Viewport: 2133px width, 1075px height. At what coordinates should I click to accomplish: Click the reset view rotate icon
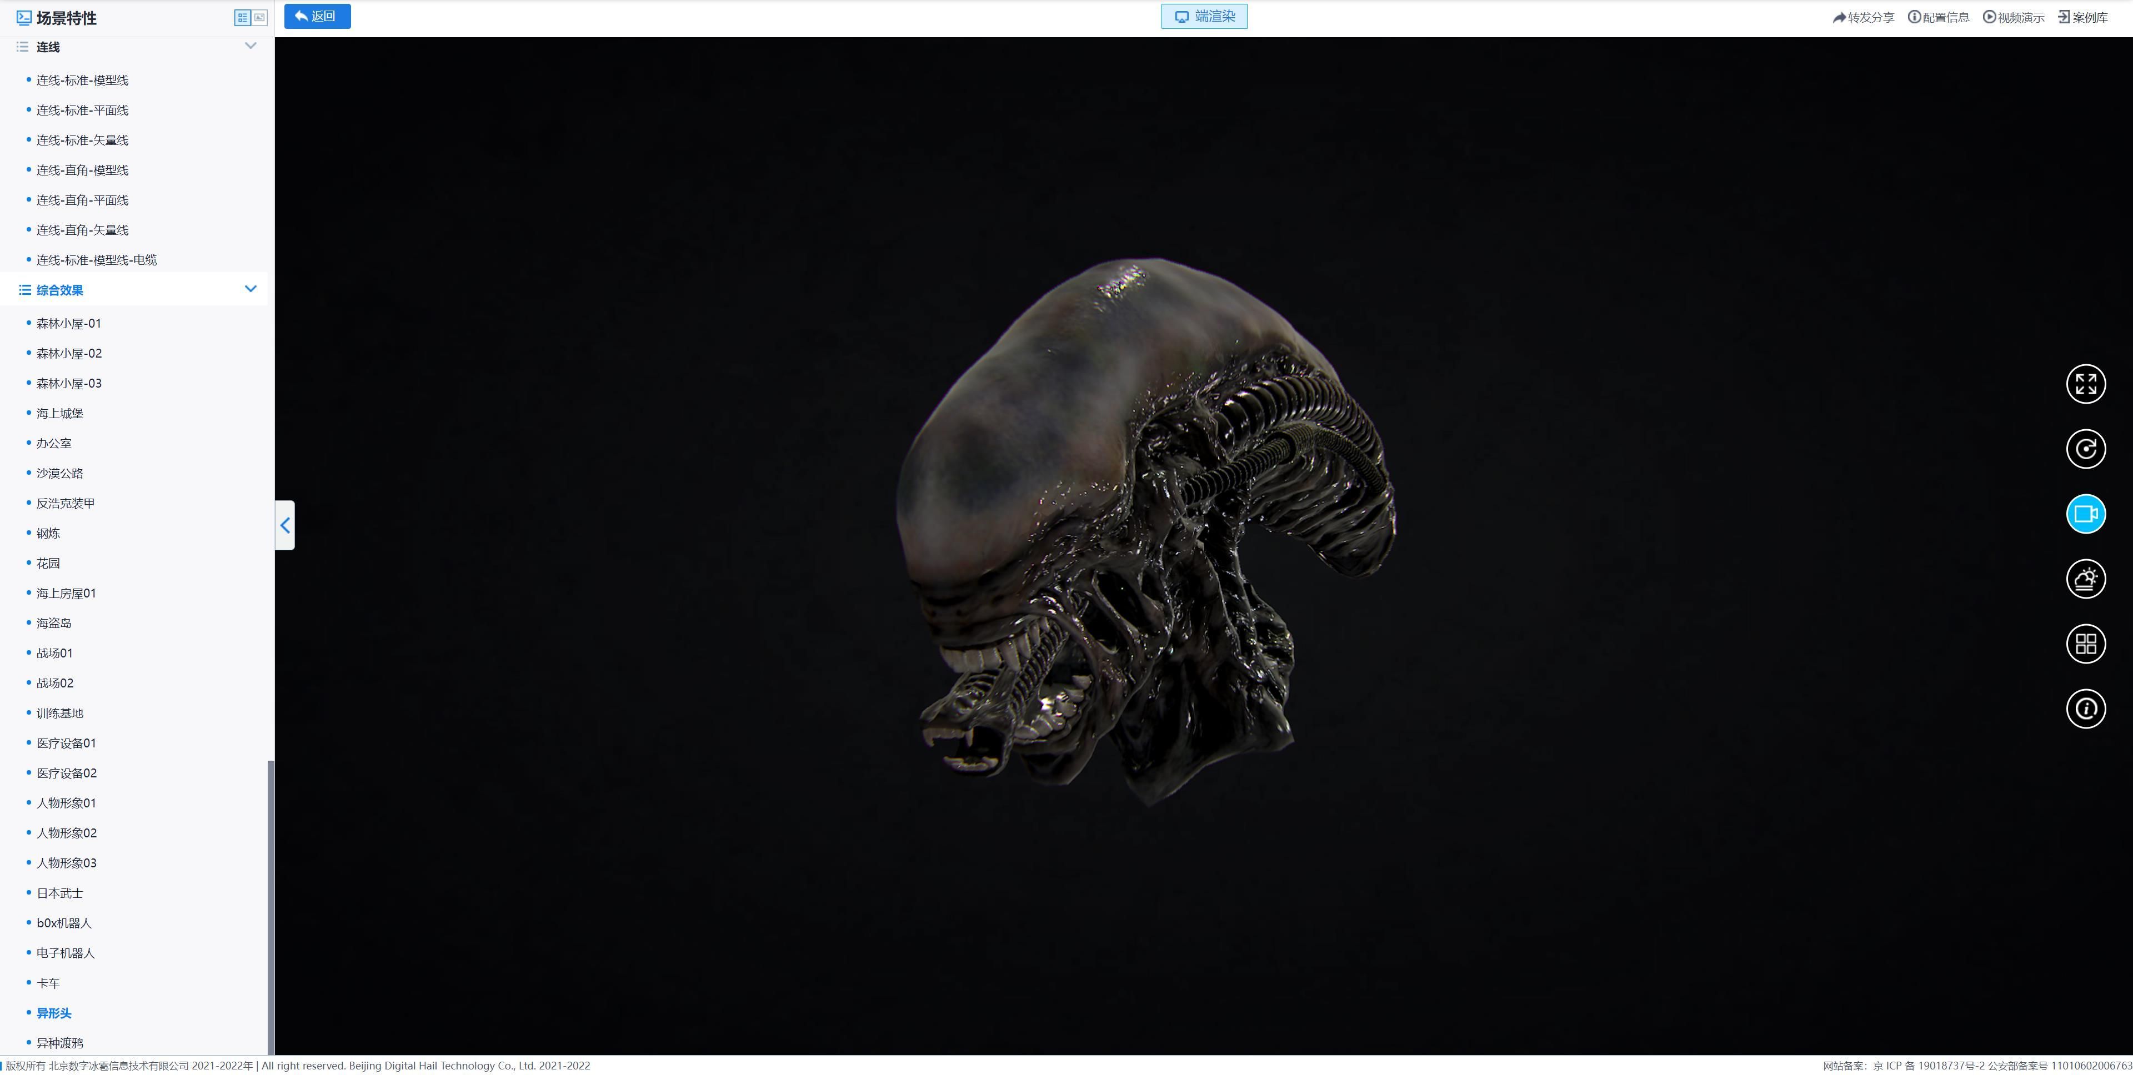(2085, 449)
